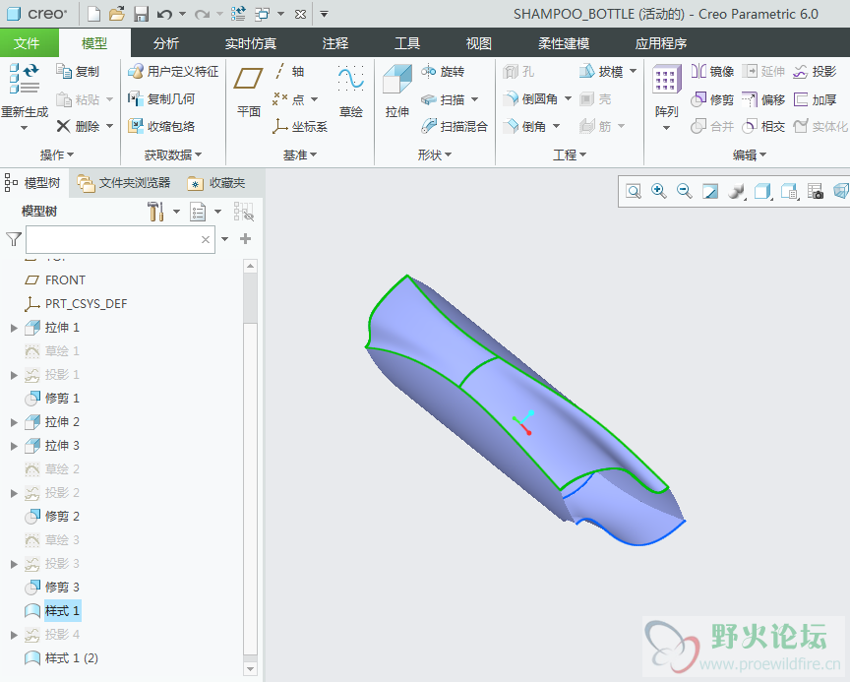
Task: Select the 偏移 offset tool
Action: 763,99
